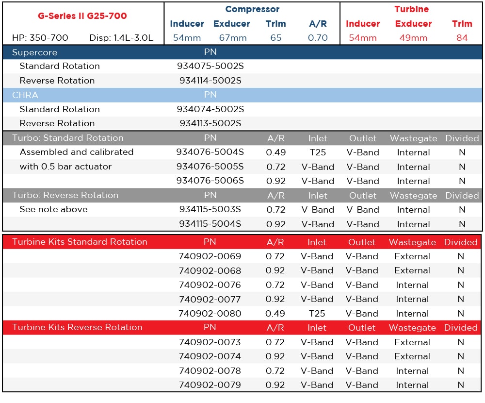Click turbine trim value 84
The image size is (485, 403).
(462, 38)
